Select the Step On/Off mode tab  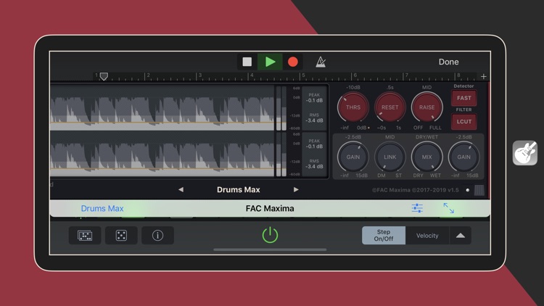pos(384,235)
